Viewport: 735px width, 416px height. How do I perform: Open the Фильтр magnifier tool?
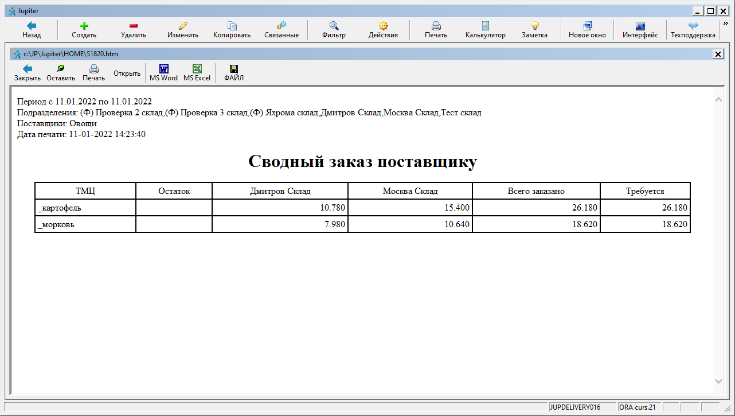point(334,30)
